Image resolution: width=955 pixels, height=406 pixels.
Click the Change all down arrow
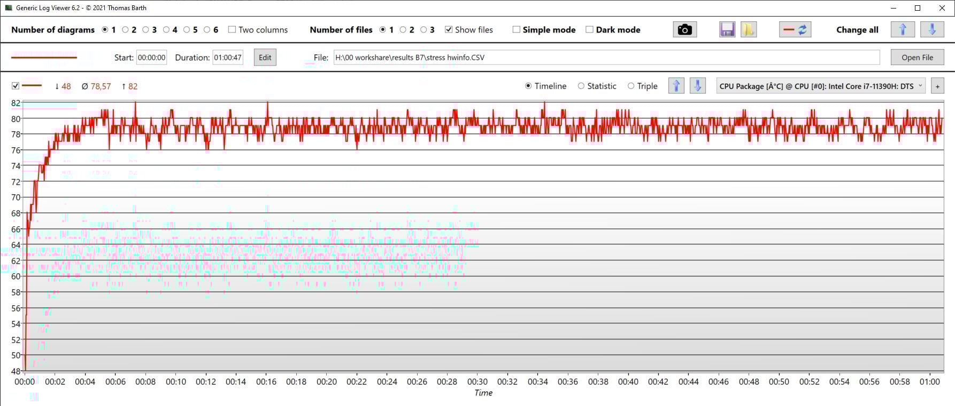pyautogui.click(x=932, y=30)
